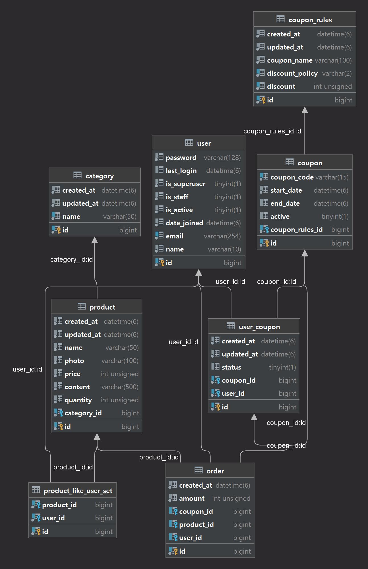
Task: Click the order table header icon
Action: click(199, 470)
